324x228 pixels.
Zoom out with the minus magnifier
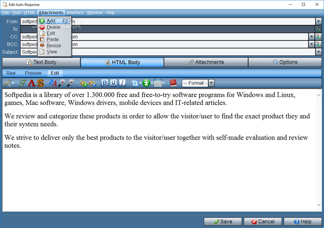pyautogui.click(x=71, y=83)
